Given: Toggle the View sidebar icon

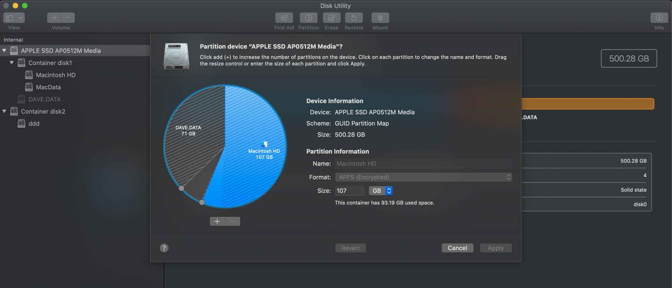Looking at the screenshot, I should point(10,18).
